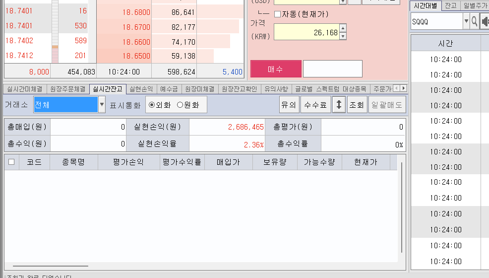Viewport: 489px width, 278px height.
Task: Select the 외화 radio button
Action: (152, 105)
